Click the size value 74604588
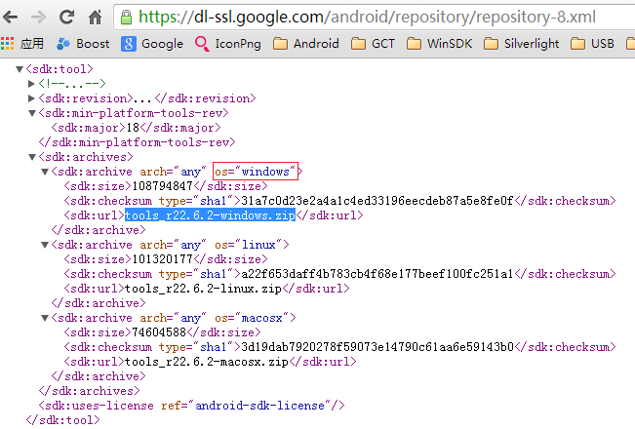 (159, 332)
